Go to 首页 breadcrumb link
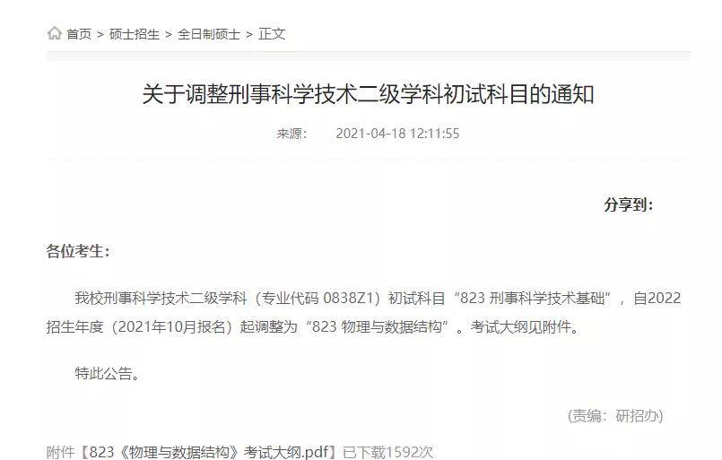Screen dimensions: 722x460 [x=79, y=34]
